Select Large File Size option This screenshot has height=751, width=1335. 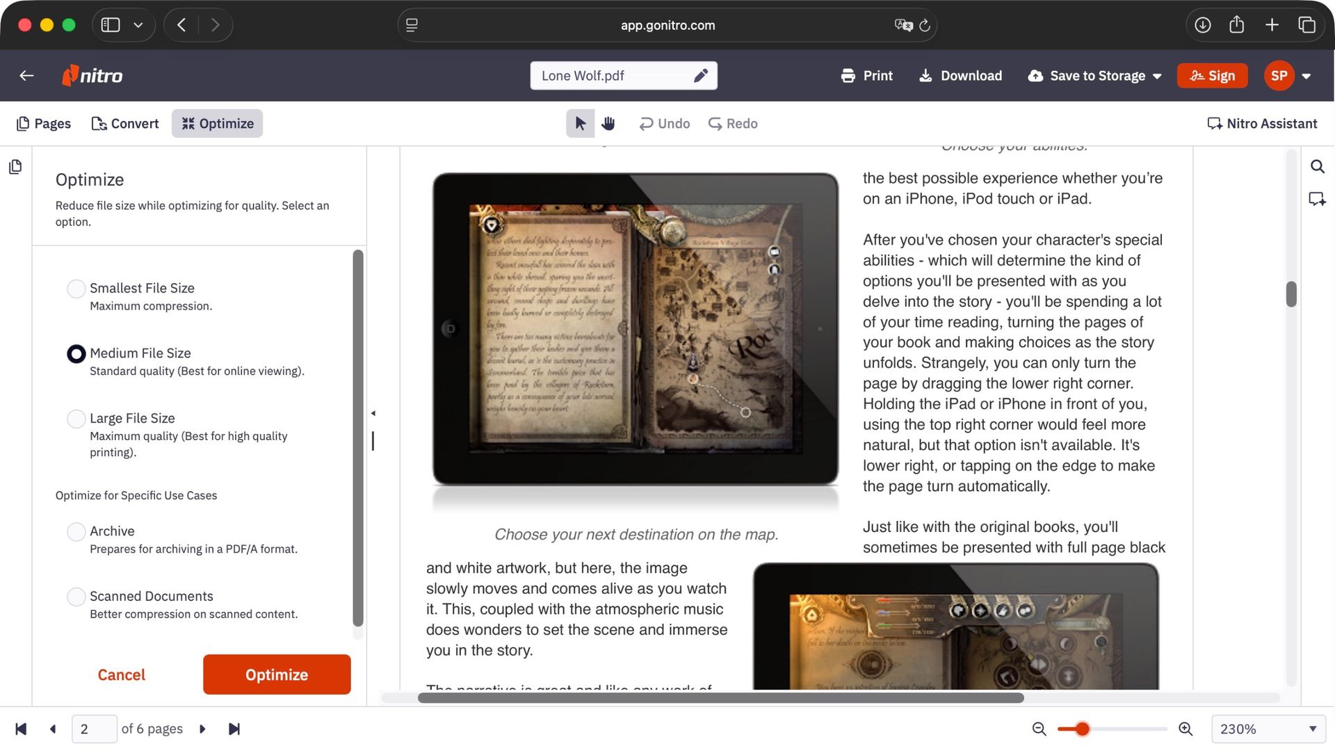[x=76, y=419]
